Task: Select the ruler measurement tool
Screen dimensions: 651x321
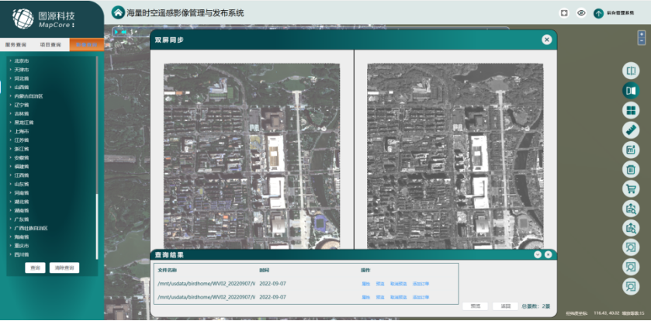Action: click(631, 129)
